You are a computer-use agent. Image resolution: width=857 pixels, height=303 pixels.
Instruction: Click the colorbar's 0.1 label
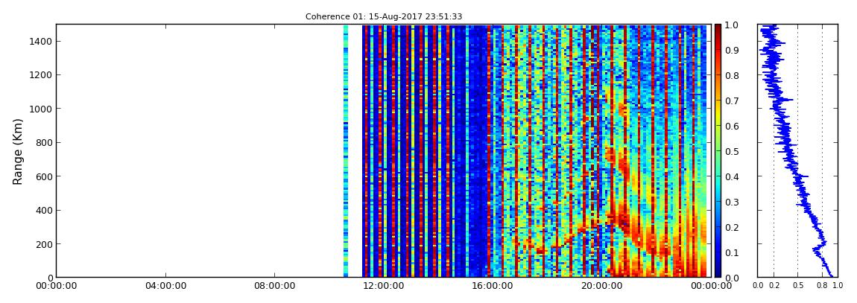[x=731, y=252]
